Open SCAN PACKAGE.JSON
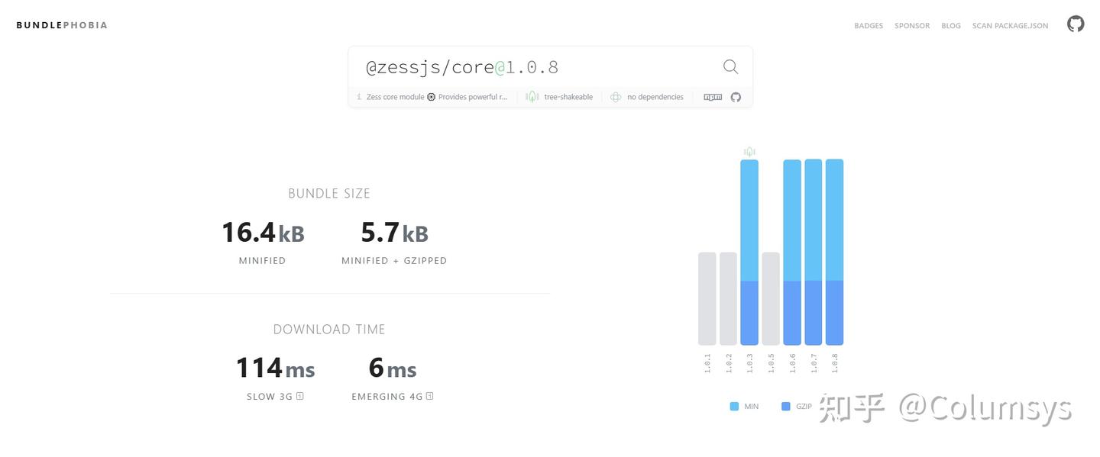 coord(1009,25)
